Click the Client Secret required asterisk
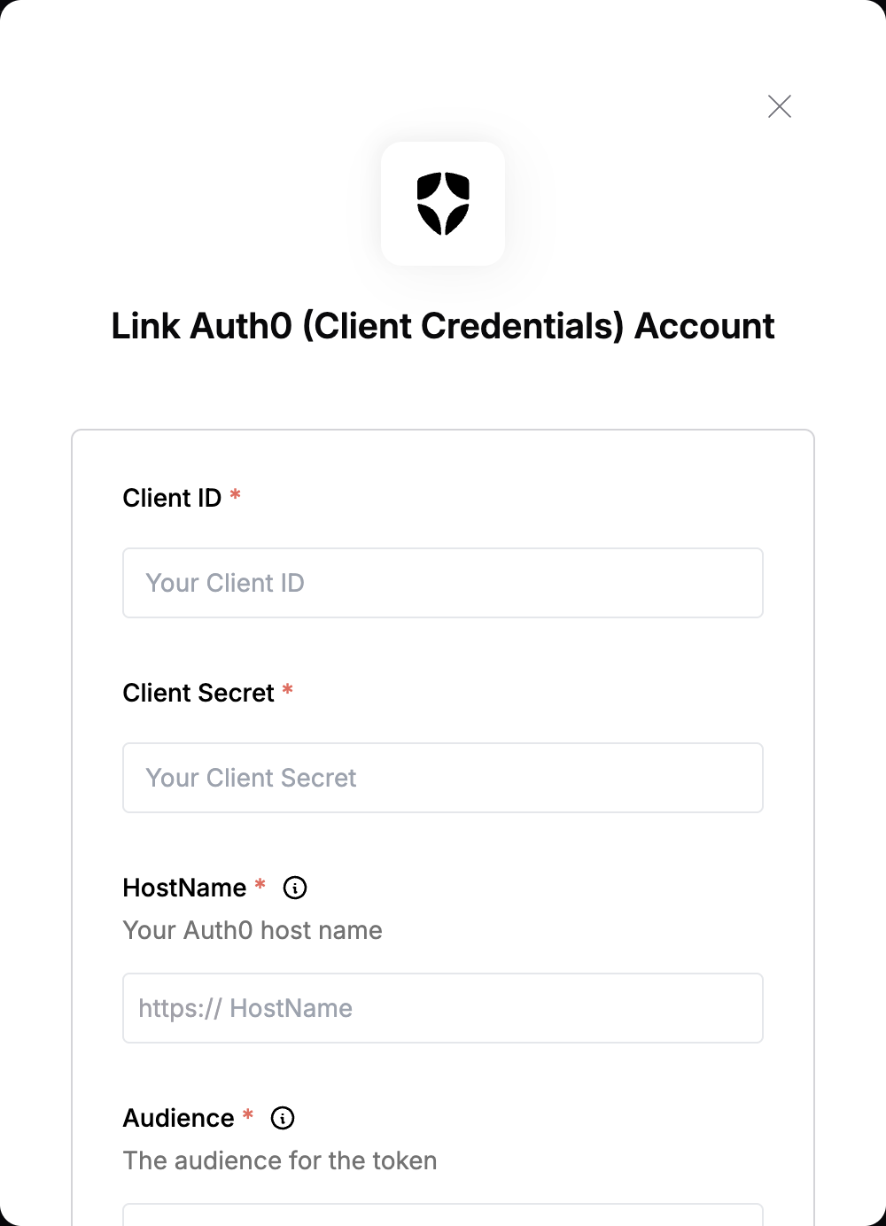 click(x=288, y=689)
